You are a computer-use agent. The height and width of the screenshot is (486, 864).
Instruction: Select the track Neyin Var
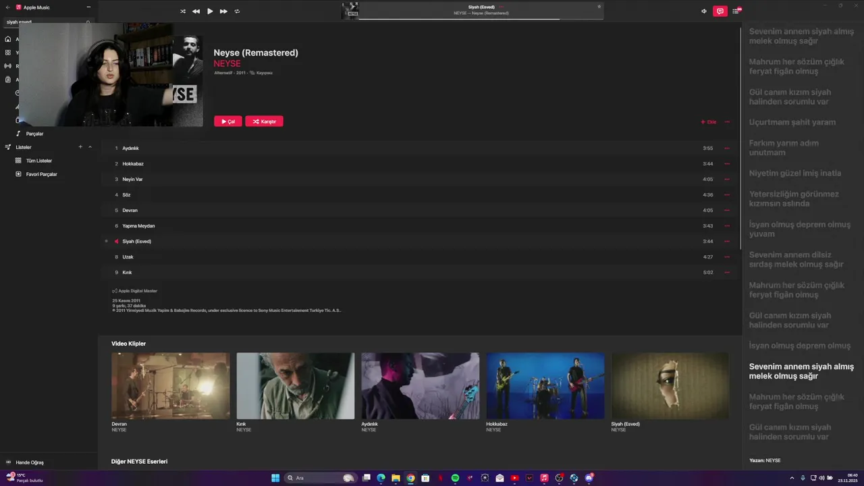click(x=132, y=179)
